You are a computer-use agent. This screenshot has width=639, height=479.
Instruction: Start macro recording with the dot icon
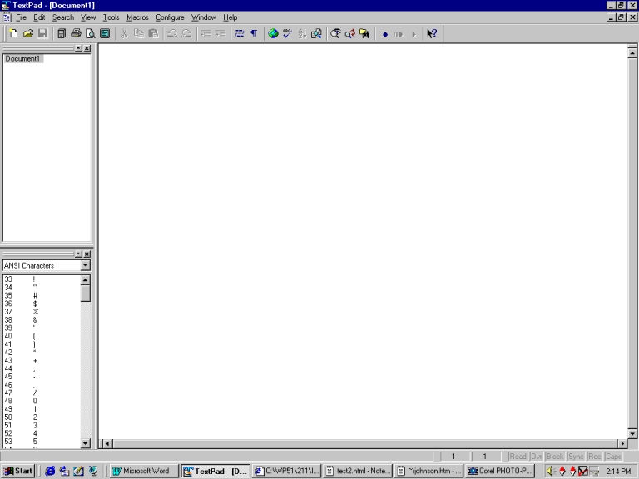coord(384,34)
